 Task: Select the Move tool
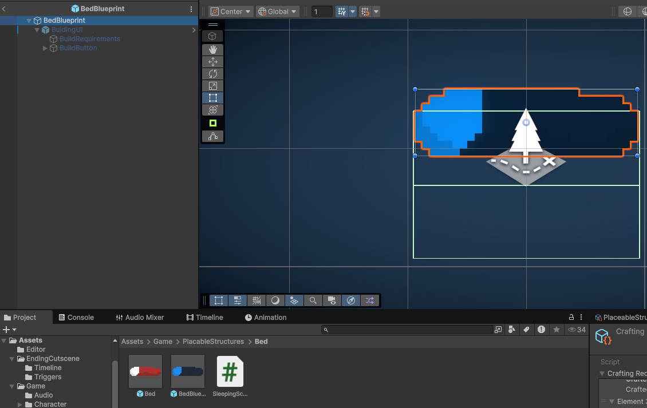pyautogui.click(x=212, y=62)
